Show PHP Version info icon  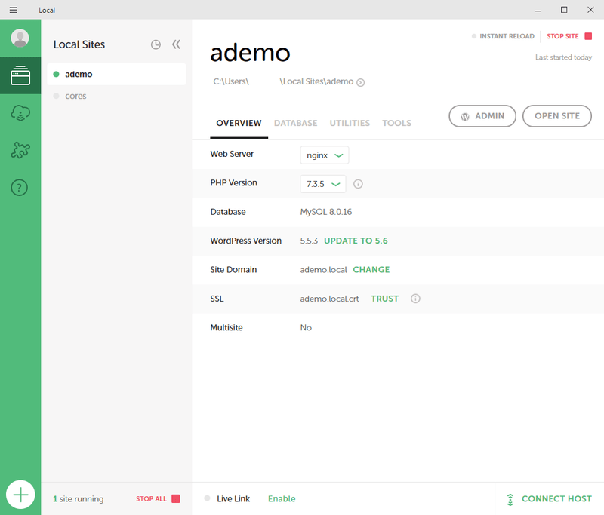pyautogui.click(x=358, y=184)
